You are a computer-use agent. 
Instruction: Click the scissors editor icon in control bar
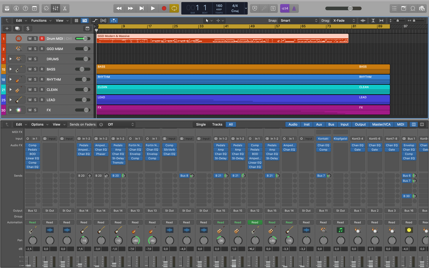point(64,8)
